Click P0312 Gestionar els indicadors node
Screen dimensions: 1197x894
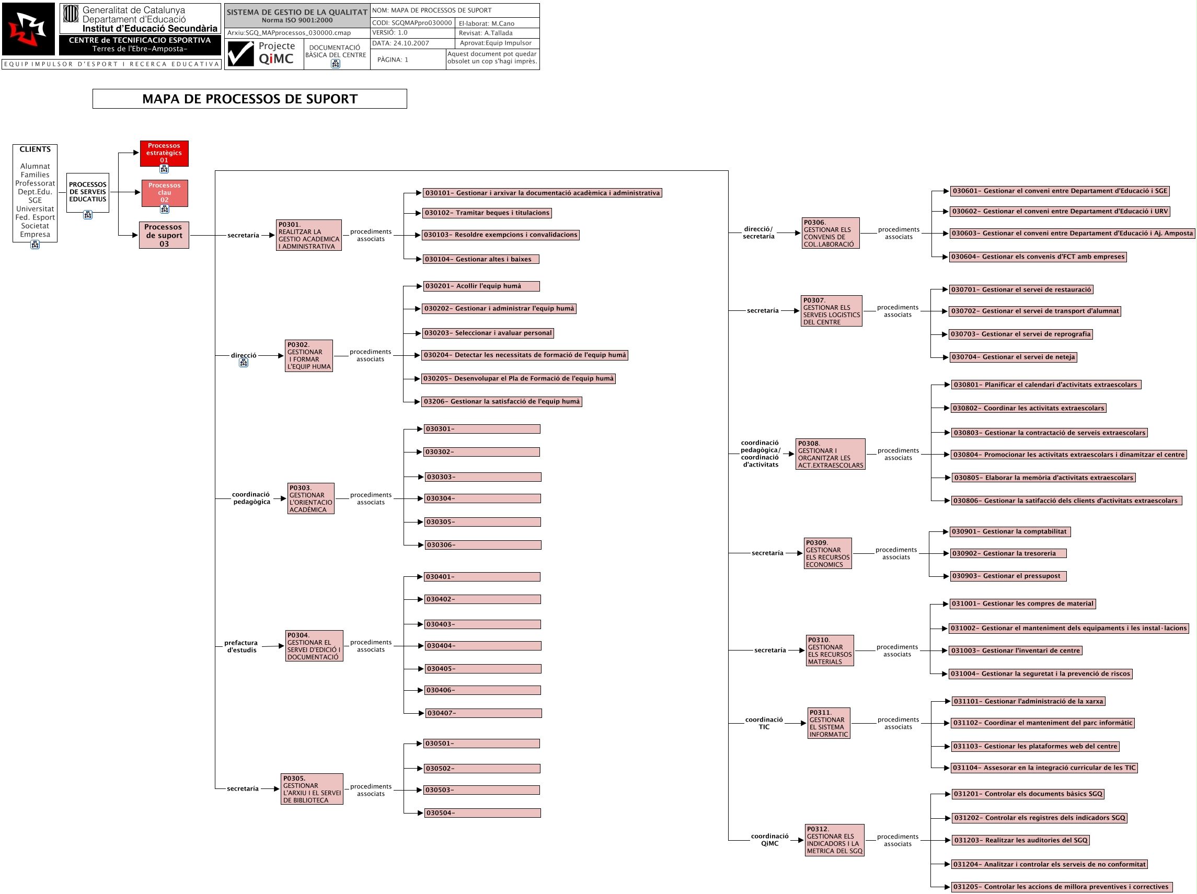(834, 840)
